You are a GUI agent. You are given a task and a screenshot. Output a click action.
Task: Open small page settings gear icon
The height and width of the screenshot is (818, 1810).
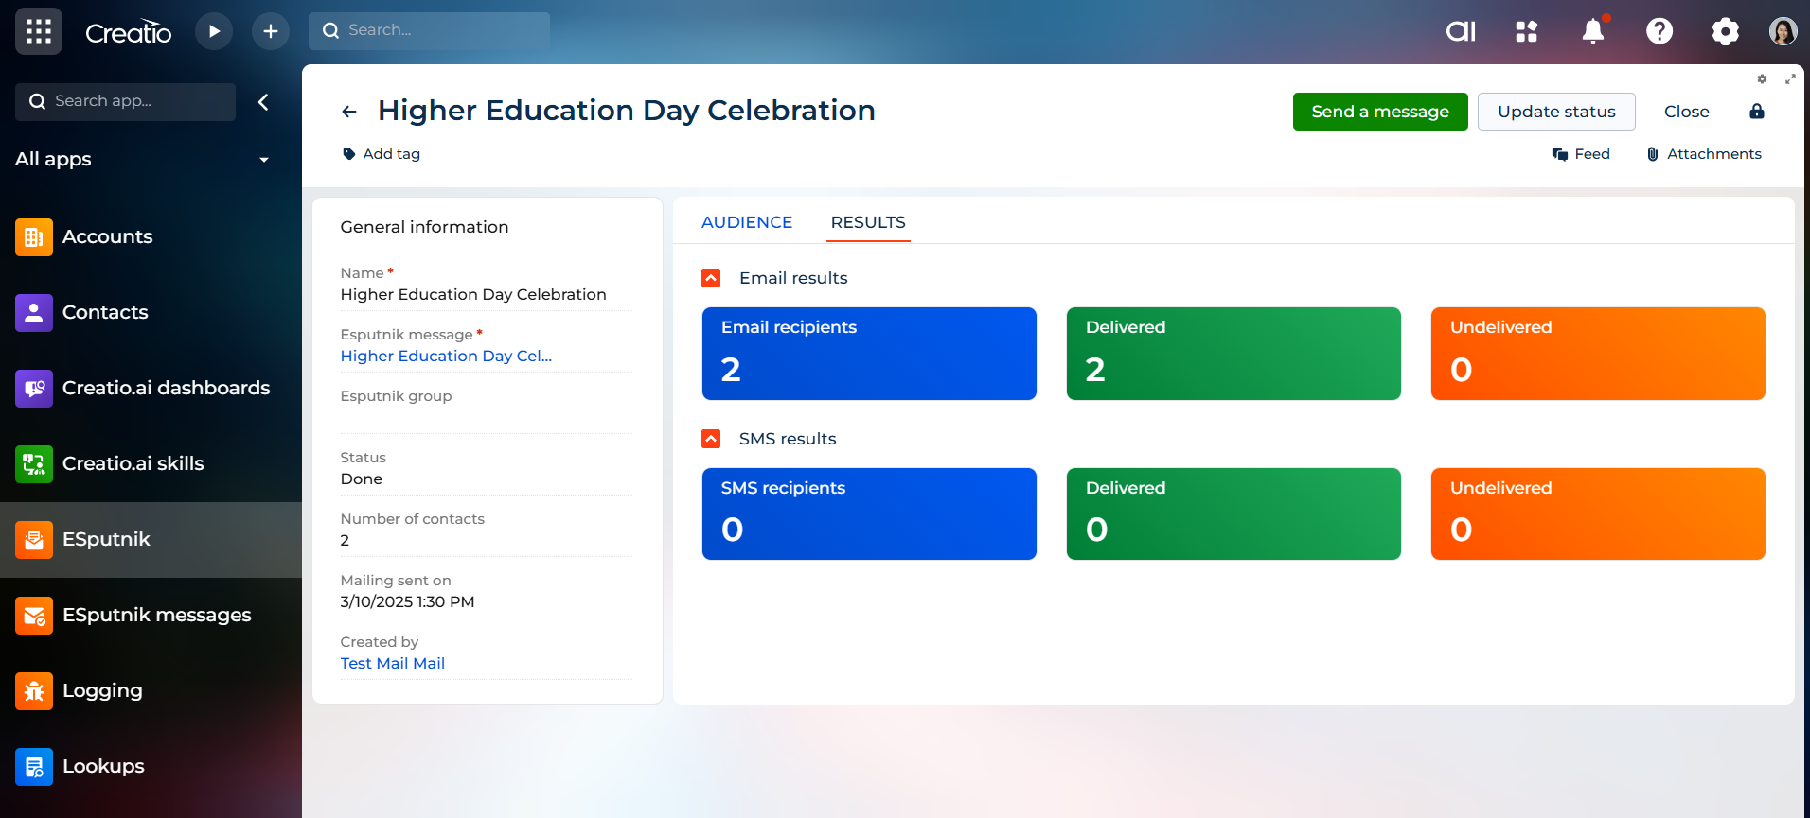pyautogui.click(x=1762, y=79)
